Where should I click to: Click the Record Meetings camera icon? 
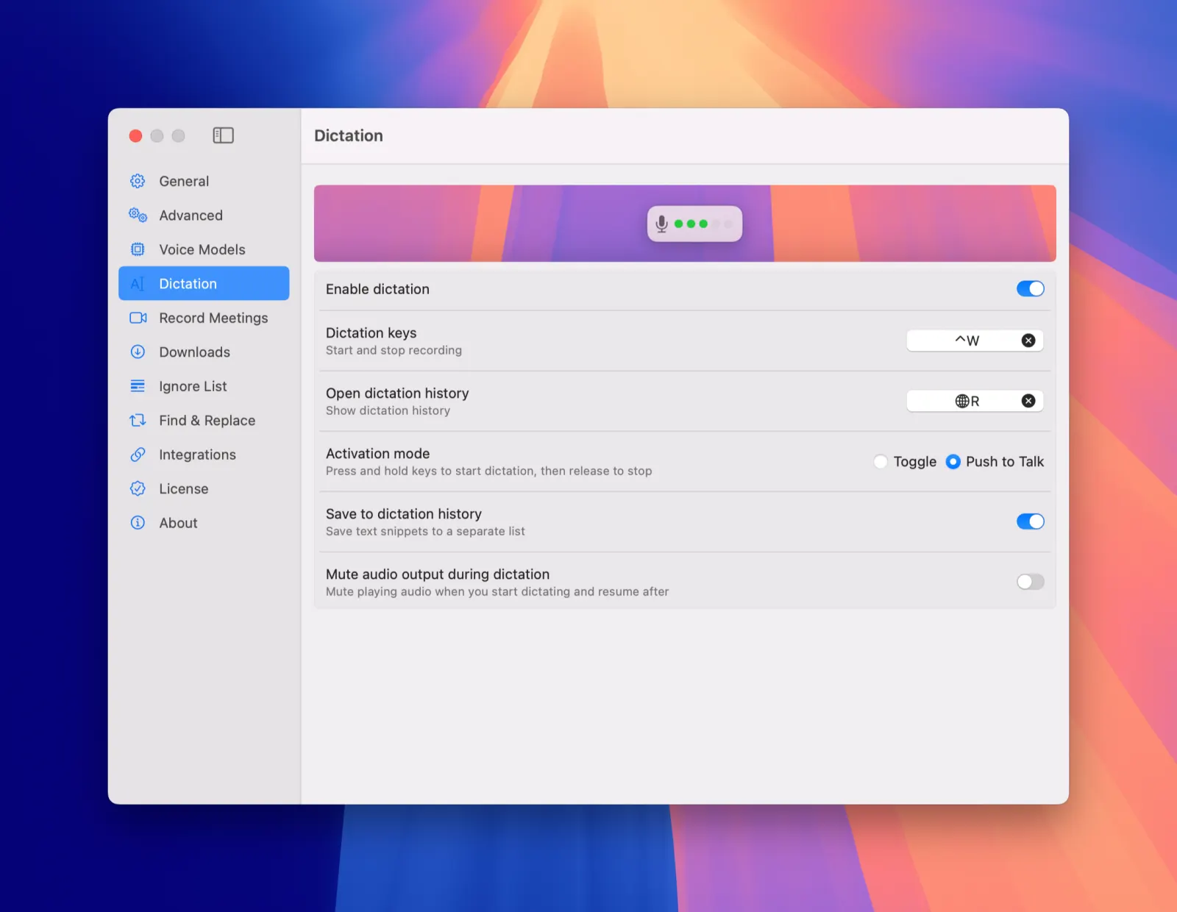[x=138, y=318]
